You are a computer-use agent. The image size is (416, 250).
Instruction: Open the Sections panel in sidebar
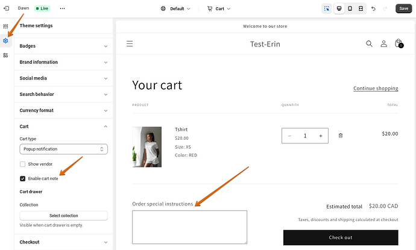coord(5,27)
